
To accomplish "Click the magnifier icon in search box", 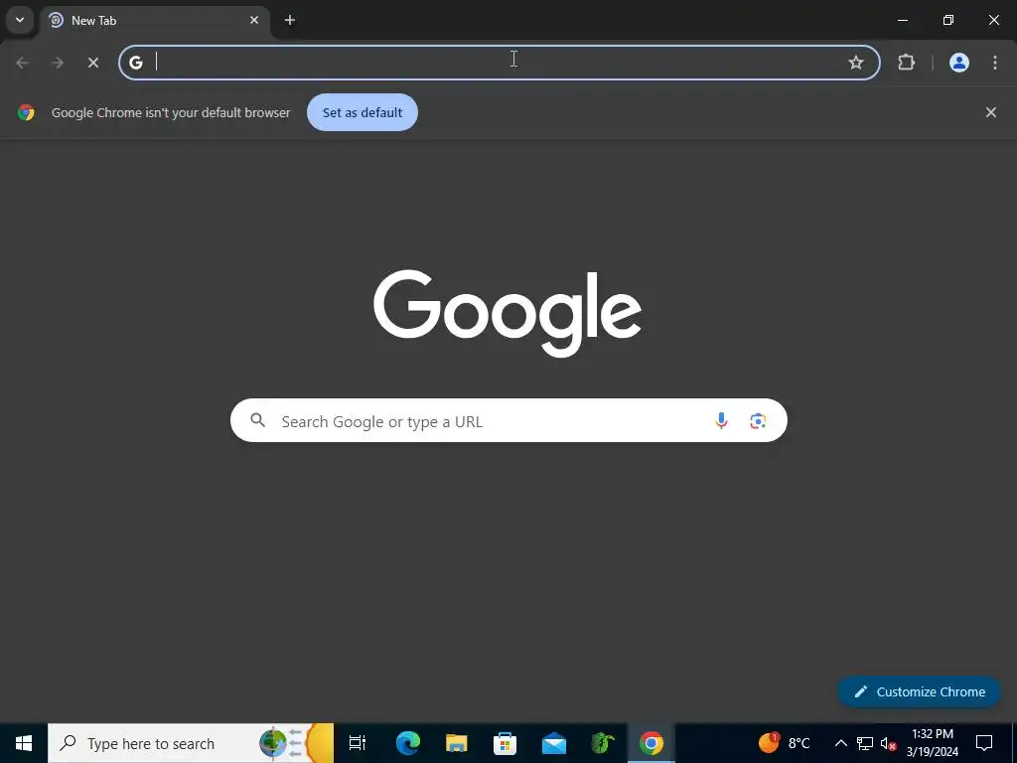I will pyautogui.click(x=257, y=420).
